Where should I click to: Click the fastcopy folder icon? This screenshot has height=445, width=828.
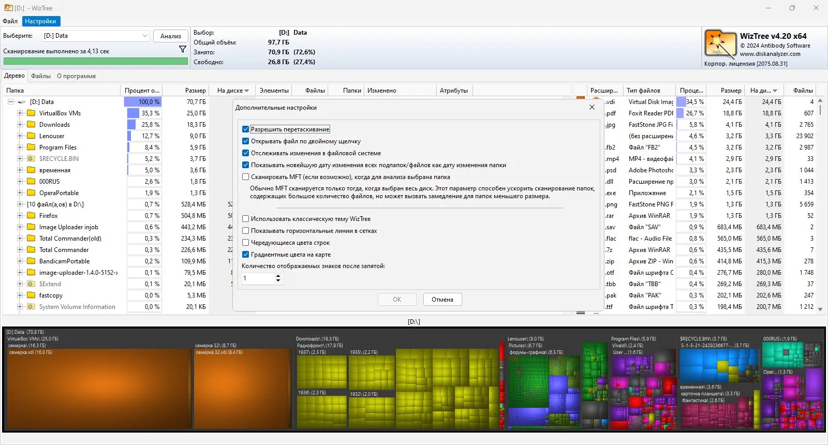(x=31, y=295)
